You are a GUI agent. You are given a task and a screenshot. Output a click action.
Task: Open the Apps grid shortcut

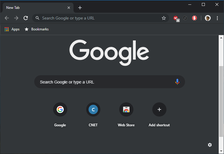pos(12,29)
